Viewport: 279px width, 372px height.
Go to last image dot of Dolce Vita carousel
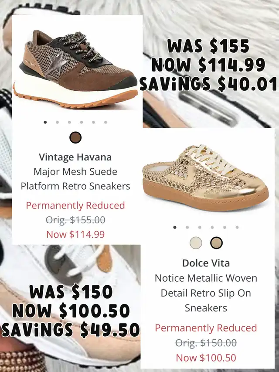237,227
